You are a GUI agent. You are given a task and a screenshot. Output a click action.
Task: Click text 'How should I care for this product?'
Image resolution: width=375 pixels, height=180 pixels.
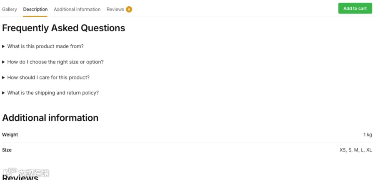point(48,77)
